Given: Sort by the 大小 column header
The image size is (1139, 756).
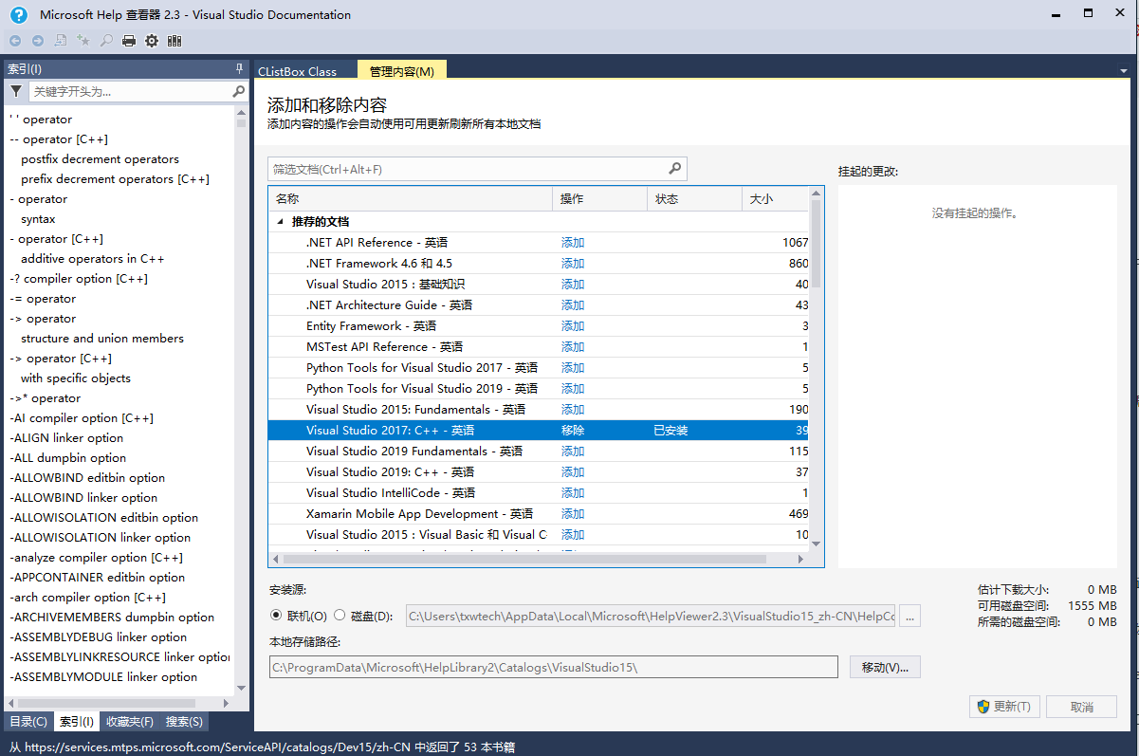Looking at the screenshot, I should pos(776,199).
